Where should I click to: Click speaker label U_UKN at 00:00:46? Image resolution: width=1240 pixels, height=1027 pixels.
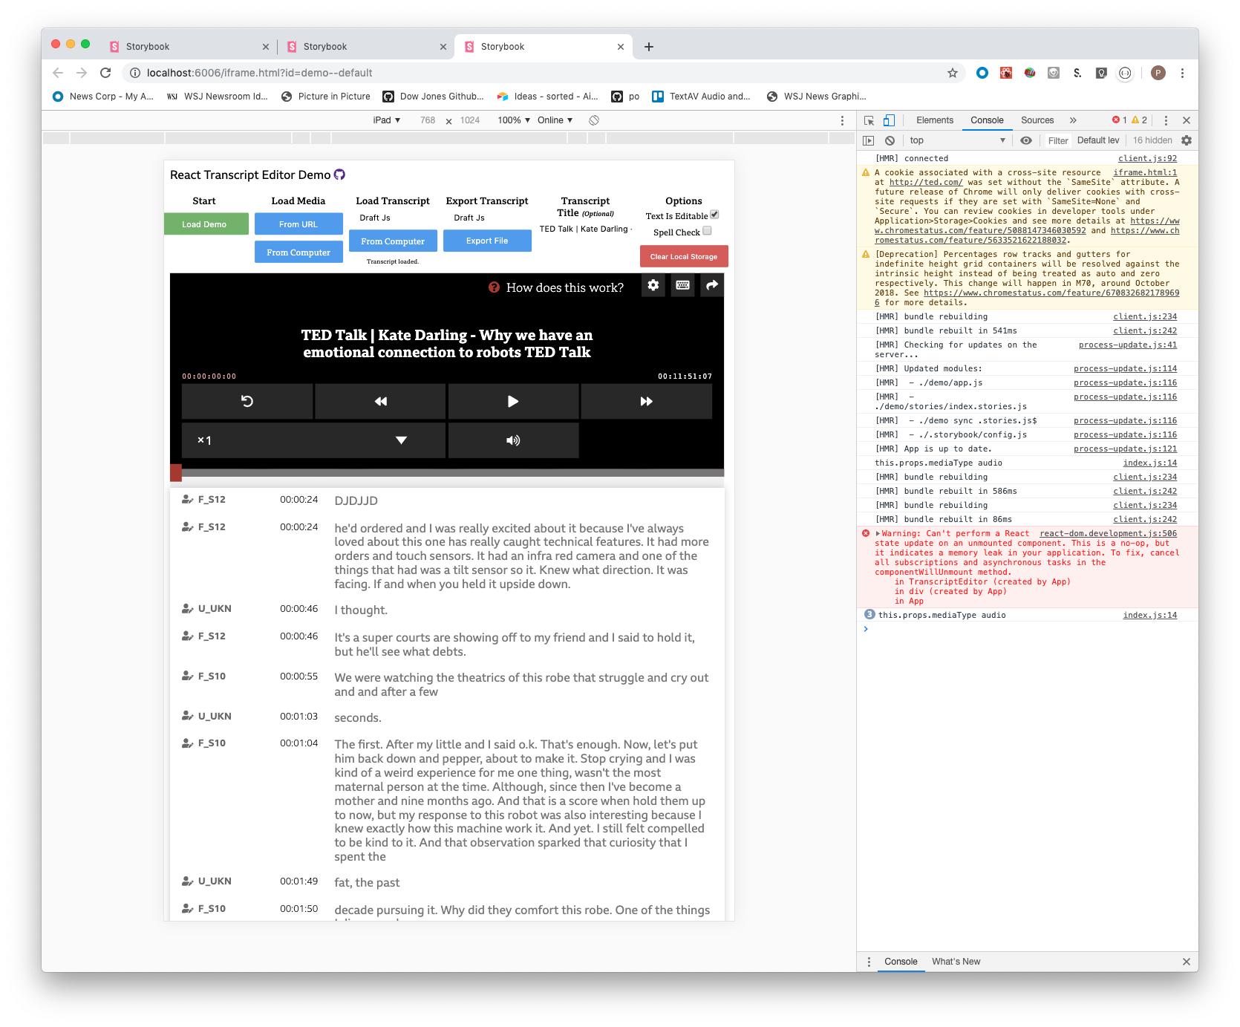(215, 608)
